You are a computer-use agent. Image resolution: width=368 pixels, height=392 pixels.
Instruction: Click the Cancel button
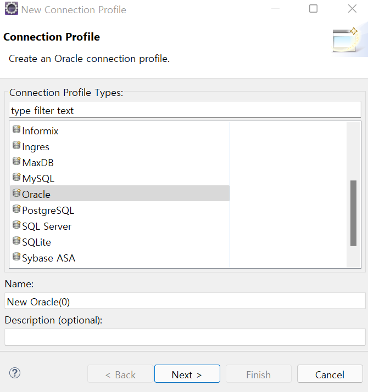tap(330, 374)
